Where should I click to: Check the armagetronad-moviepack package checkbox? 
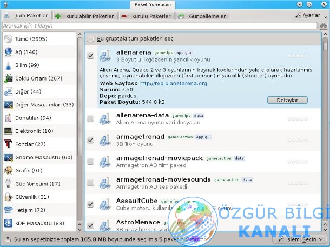click(90, 162)
